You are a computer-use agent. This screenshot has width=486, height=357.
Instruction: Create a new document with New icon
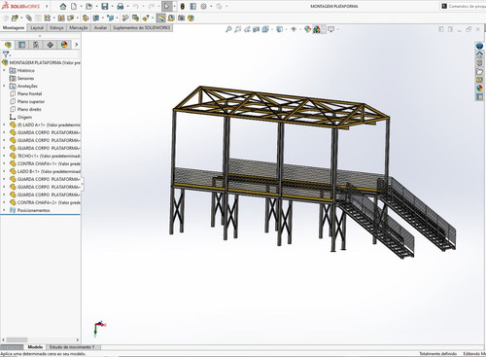(x=74, y=6)
